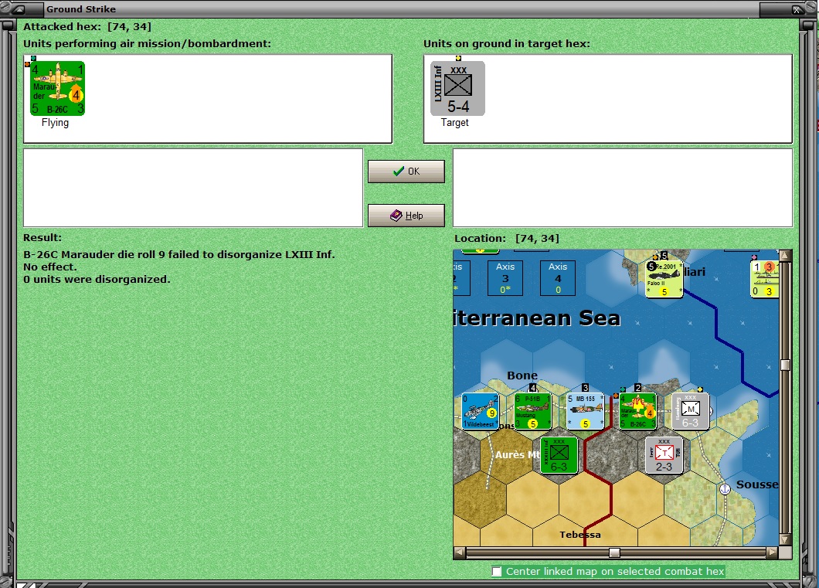Click the Mediterranean Sea label on the map
The width and height of the screenshot is (819, 588).
pos(537,318)
